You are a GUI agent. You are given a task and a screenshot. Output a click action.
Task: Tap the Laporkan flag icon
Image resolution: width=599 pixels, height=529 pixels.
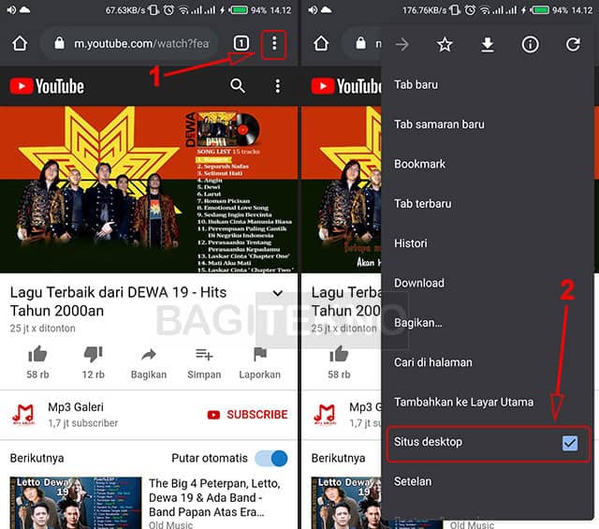point(260,354)
